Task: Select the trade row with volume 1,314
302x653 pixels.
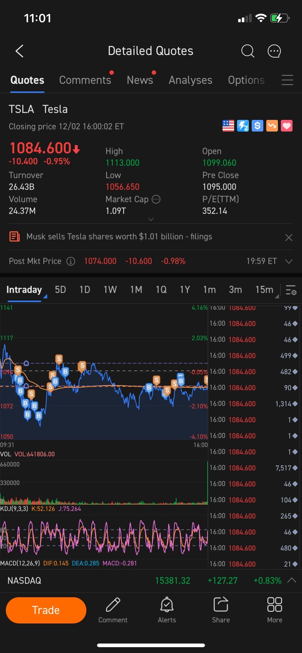Action: [254, 404]
